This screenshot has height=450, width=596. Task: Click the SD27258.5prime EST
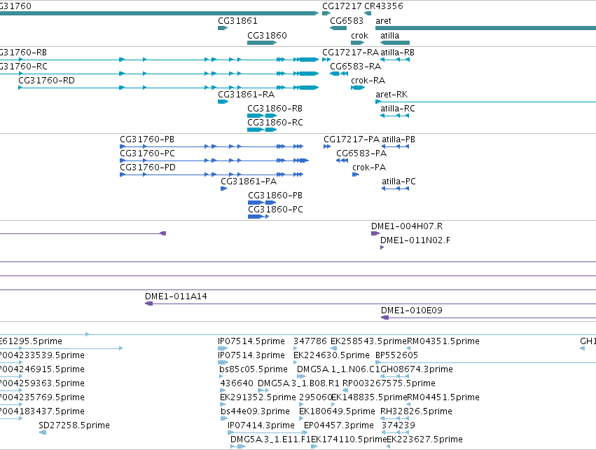point(43,432)
